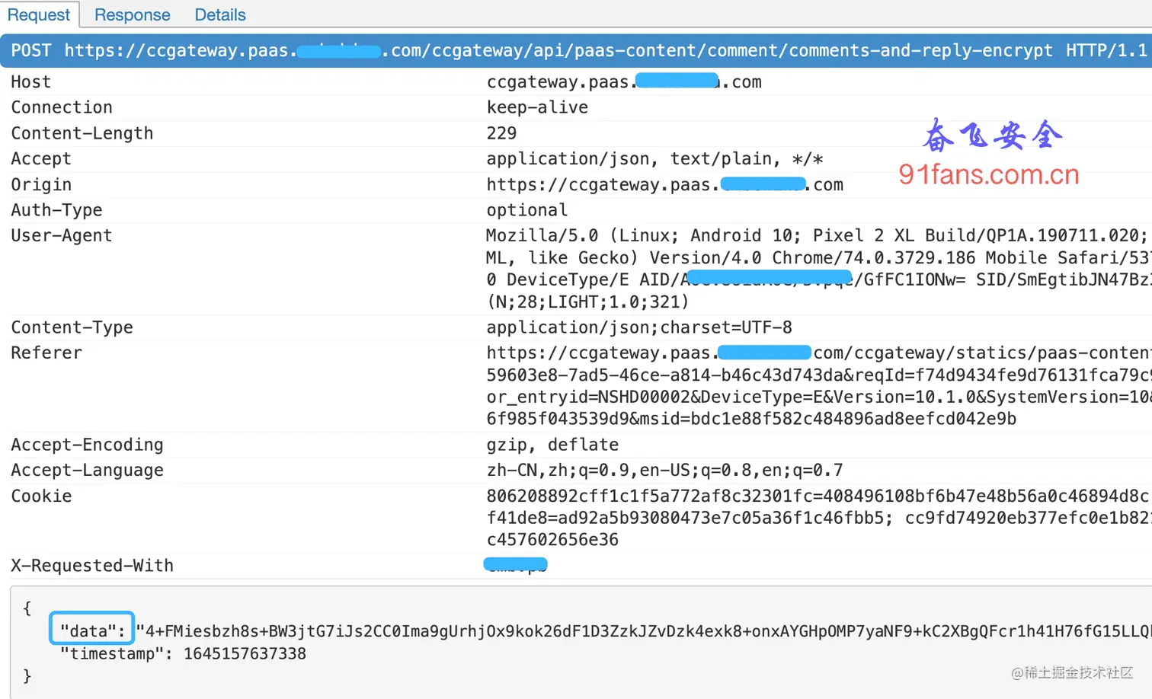1152x699 pixels.
Task: Select the timestamp value 1645157637338
Action: click(x=245, y=653)
